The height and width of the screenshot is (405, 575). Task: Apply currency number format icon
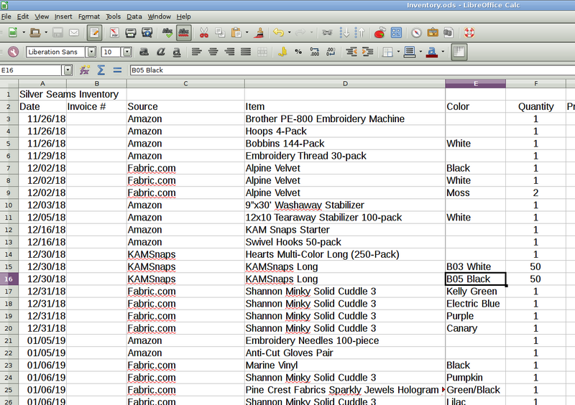(282, 52)
